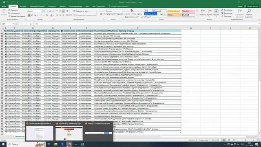The width and height of the screenshot is (261, 147).
Task: Align text right
Action: coord(63,16)
